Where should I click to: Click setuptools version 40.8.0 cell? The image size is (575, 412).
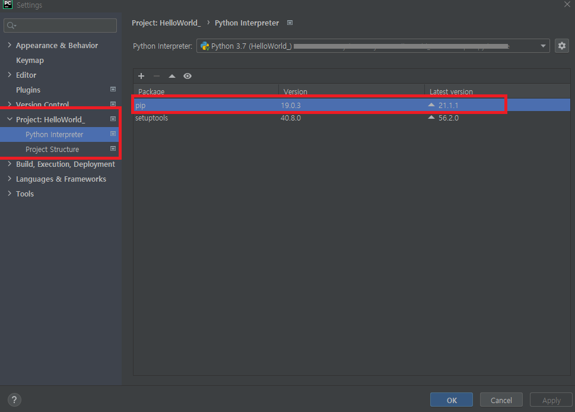pos(290,118)
